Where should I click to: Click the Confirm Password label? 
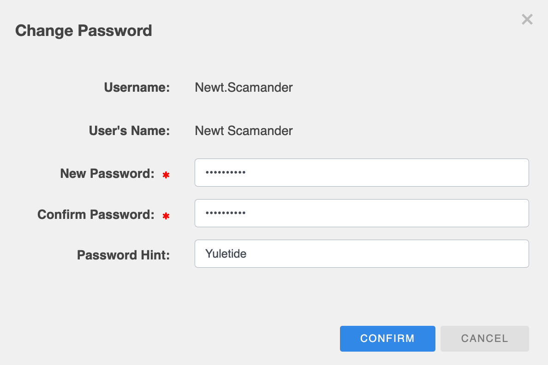[95, 214]
